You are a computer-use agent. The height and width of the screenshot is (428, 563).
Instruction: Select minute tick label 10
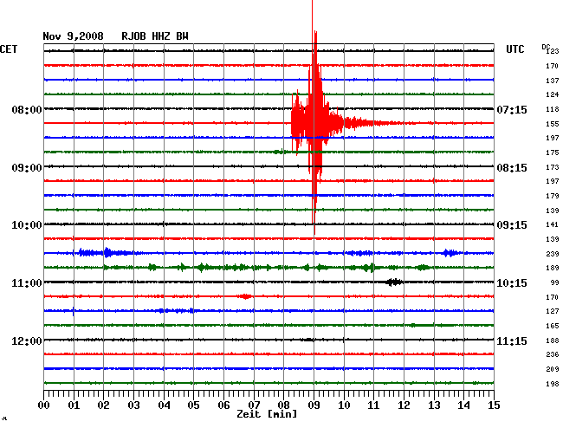tap(344, 405)
